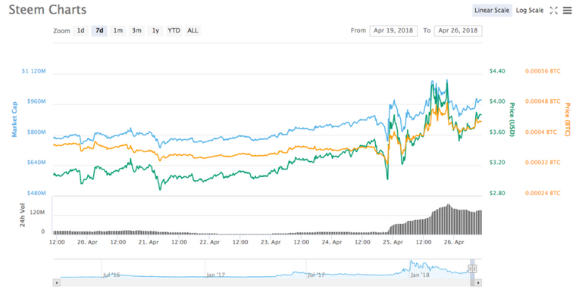582x292 pixels.
Task: Open the chart hamburger menu icon
Action: click(567, 11)
